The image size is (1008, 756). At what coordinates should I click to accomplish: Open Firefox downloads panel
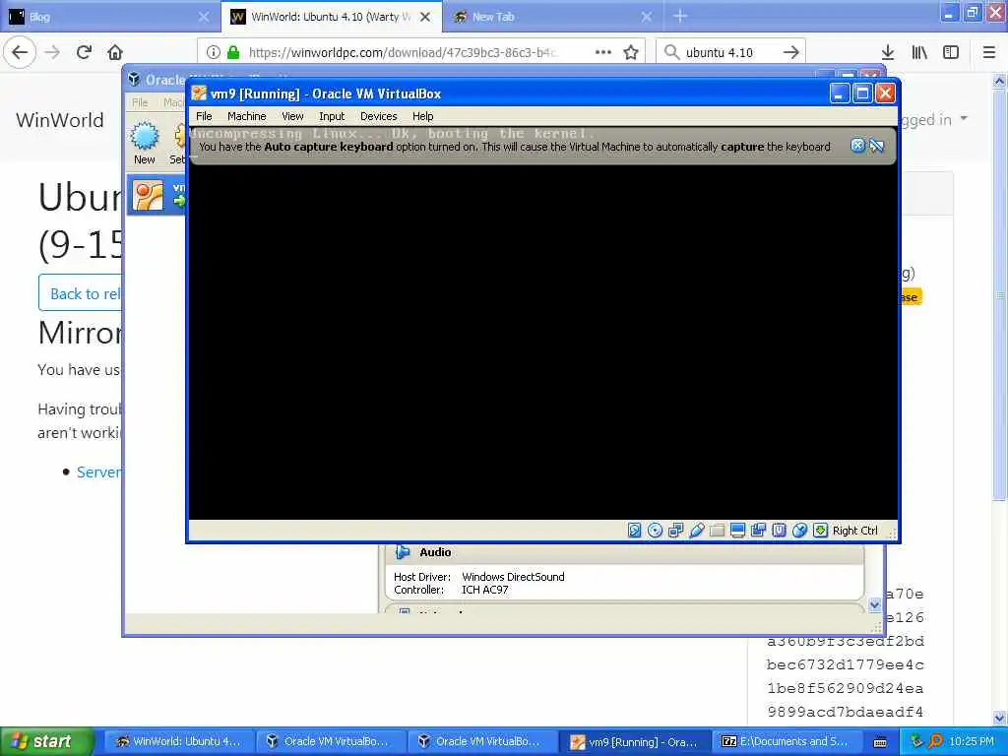pos(888,52)
